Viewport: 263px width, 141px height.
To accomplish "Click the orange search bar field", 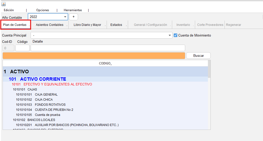I will coord(94,56).
